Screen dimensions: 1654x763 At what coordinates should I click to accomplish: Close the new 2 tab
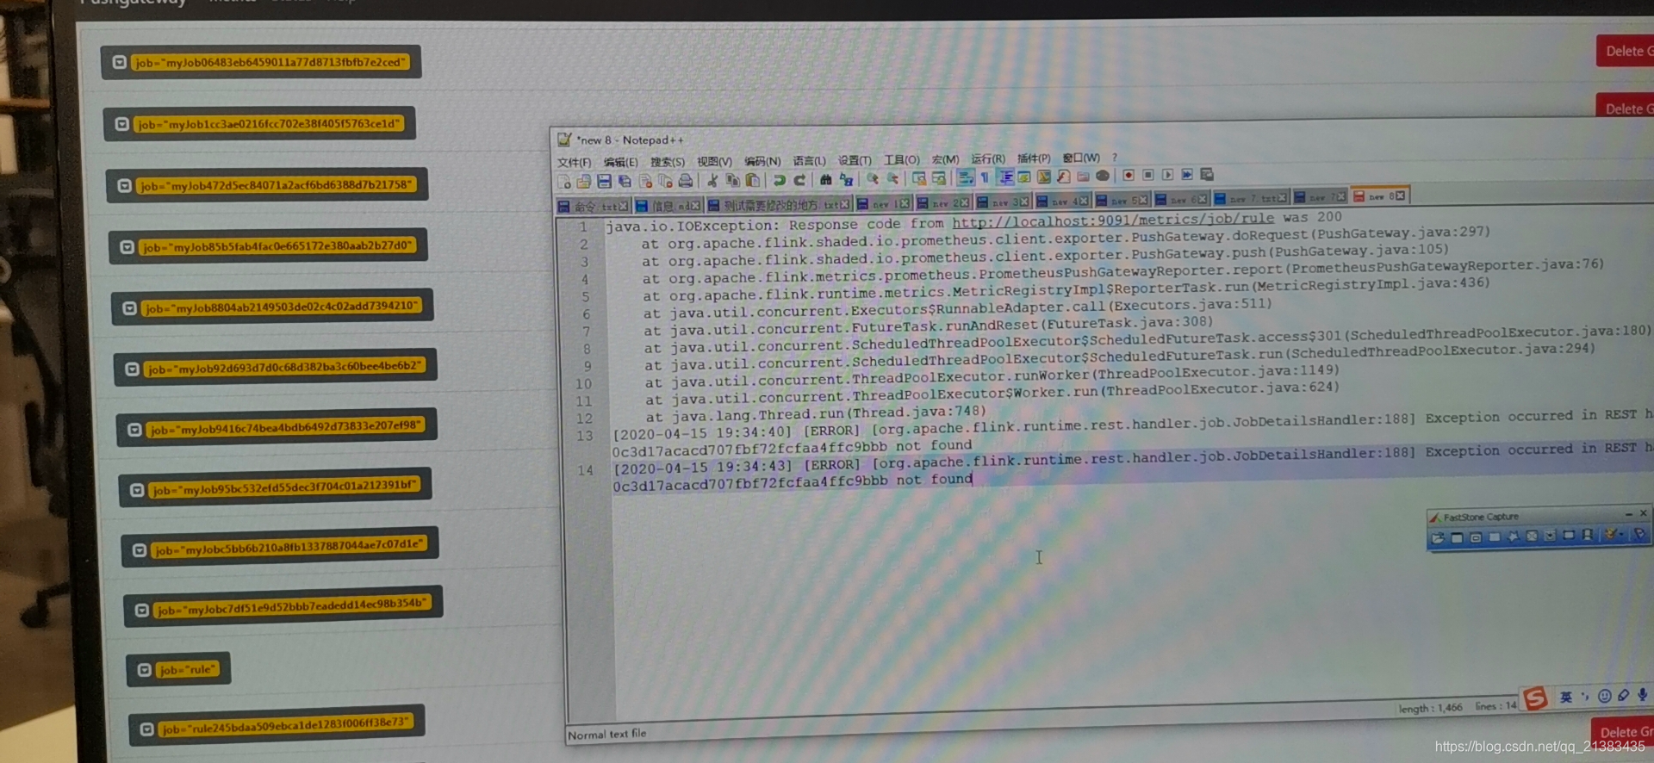(965, 202)
